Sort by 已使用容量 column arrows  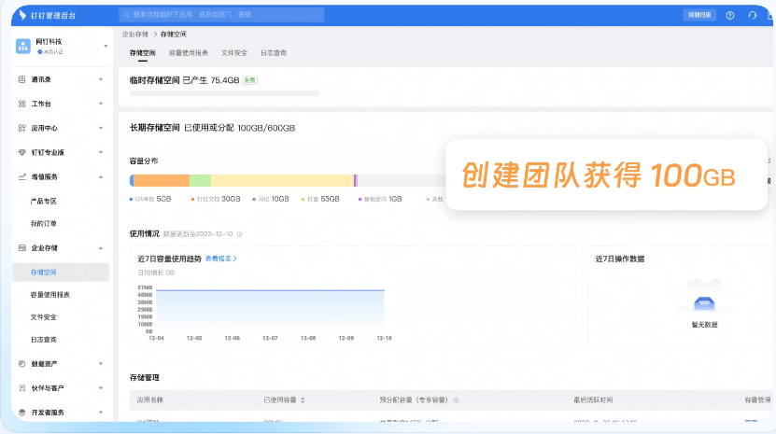click(x=303, y=399)
